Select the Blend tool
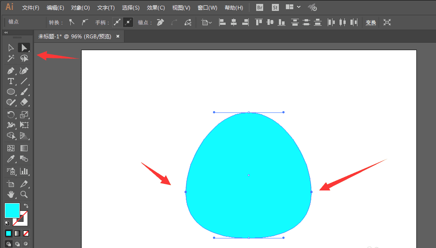The image size is (436, 248). click(24, 159)
